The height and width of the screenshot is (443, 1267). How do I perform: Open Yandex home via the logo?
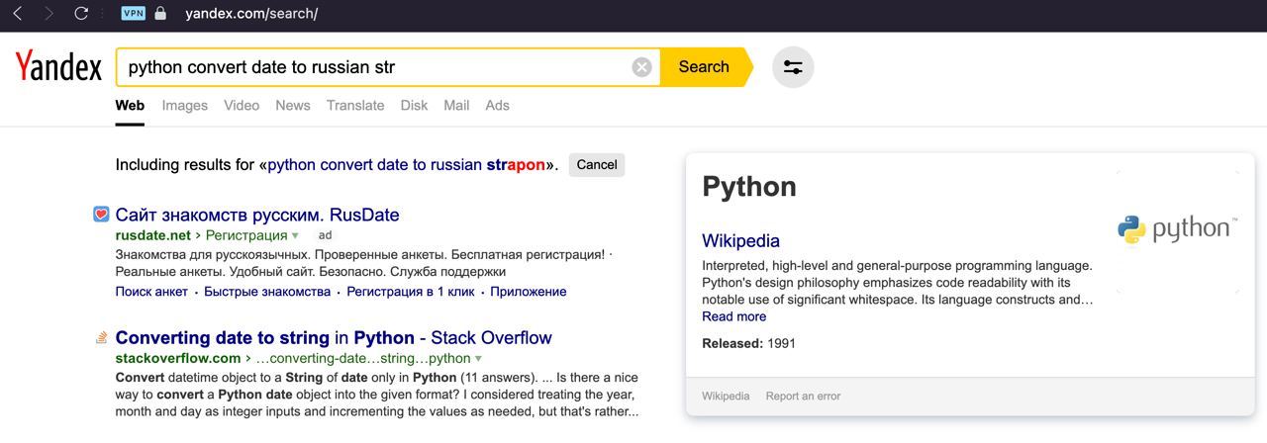point(58,66)
